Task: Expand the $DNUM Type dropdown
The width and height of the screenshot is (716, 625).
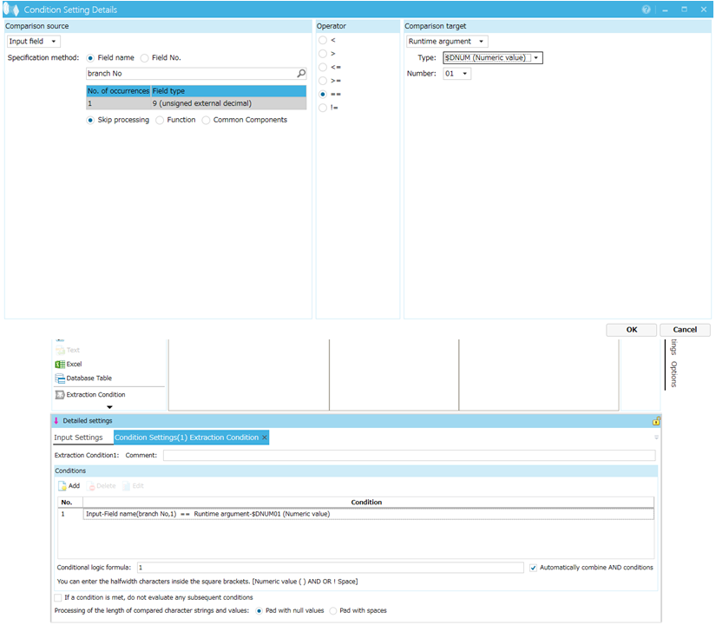Action: (536, 58)
